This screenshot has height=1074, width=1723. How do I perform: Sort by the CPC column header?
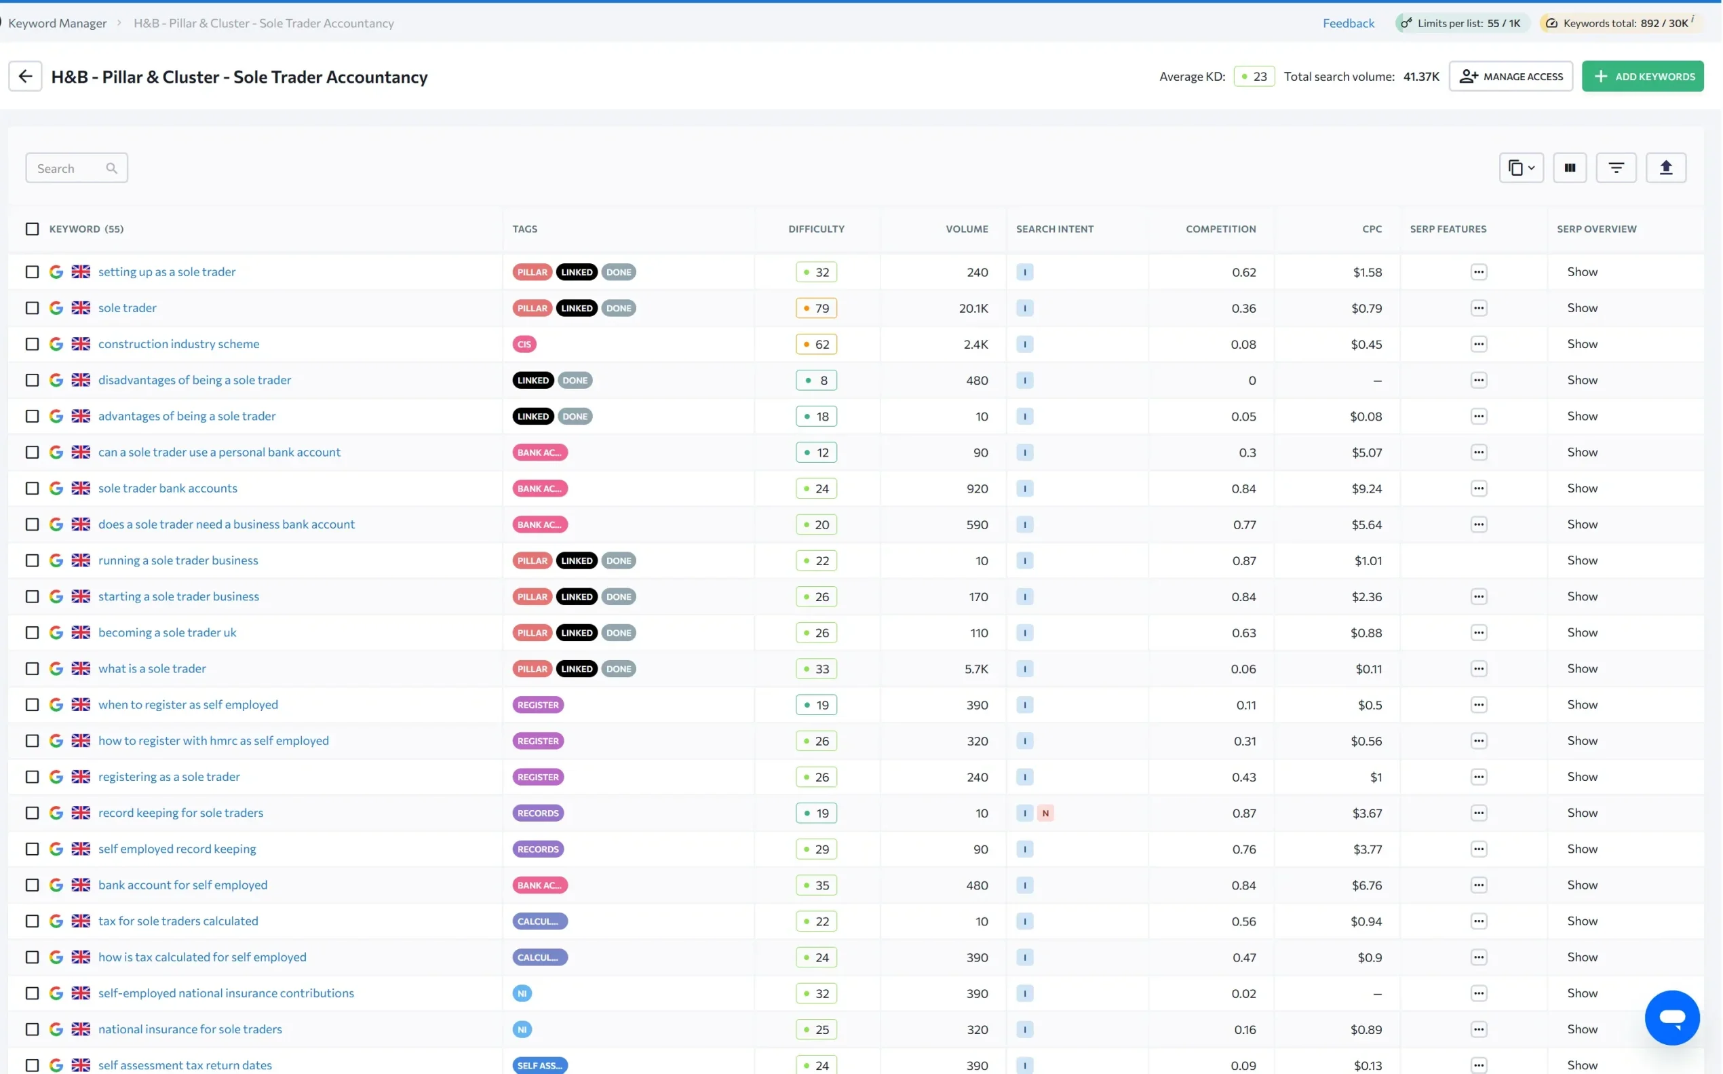coord(1372,229)
